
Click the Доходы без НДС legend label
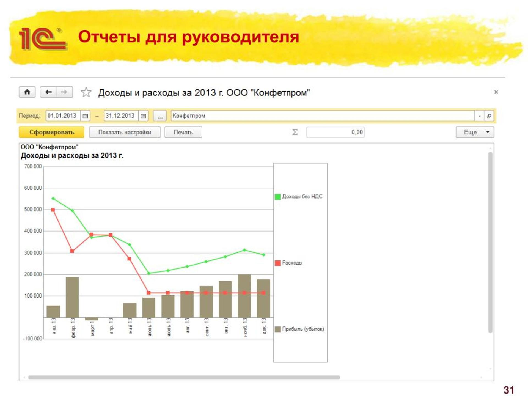point(302,197)
